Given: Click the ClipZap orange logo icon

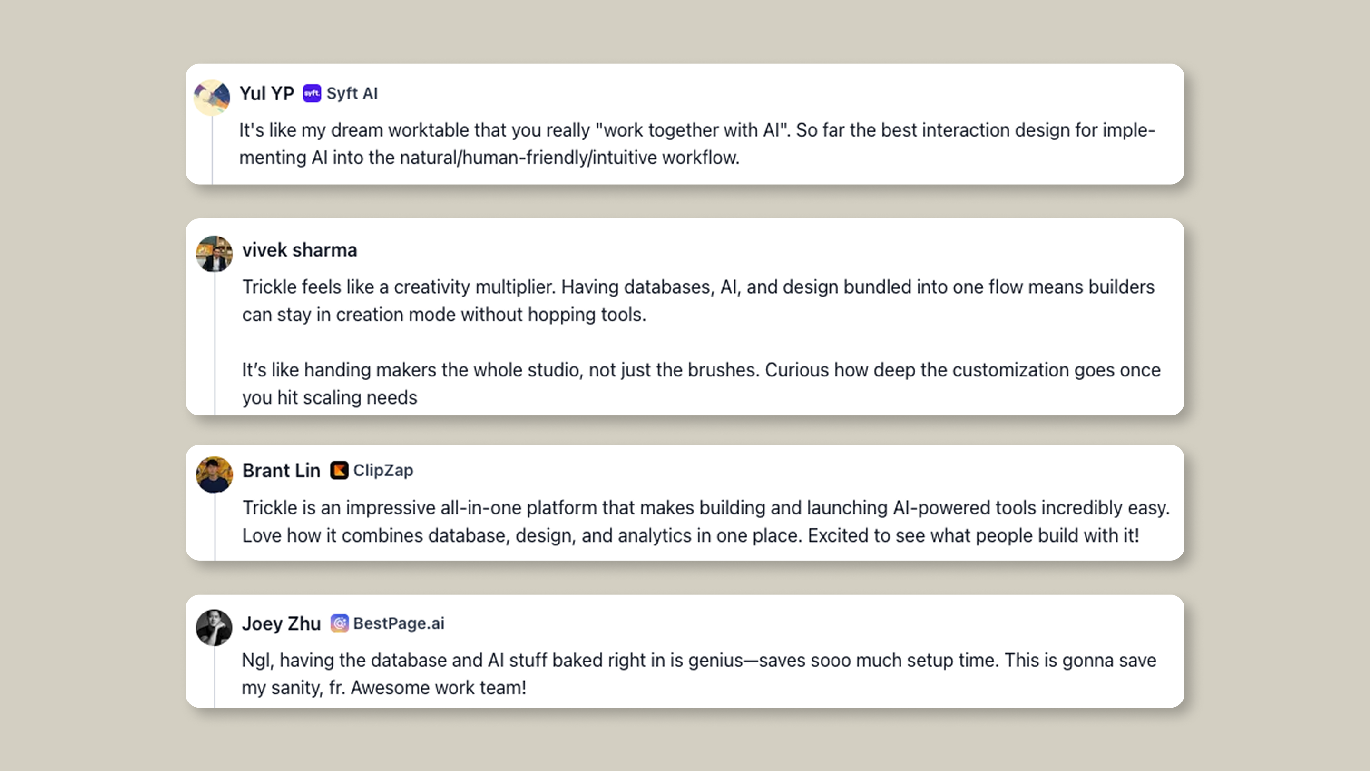Looking at the screenshot, I should coord(339,470).
